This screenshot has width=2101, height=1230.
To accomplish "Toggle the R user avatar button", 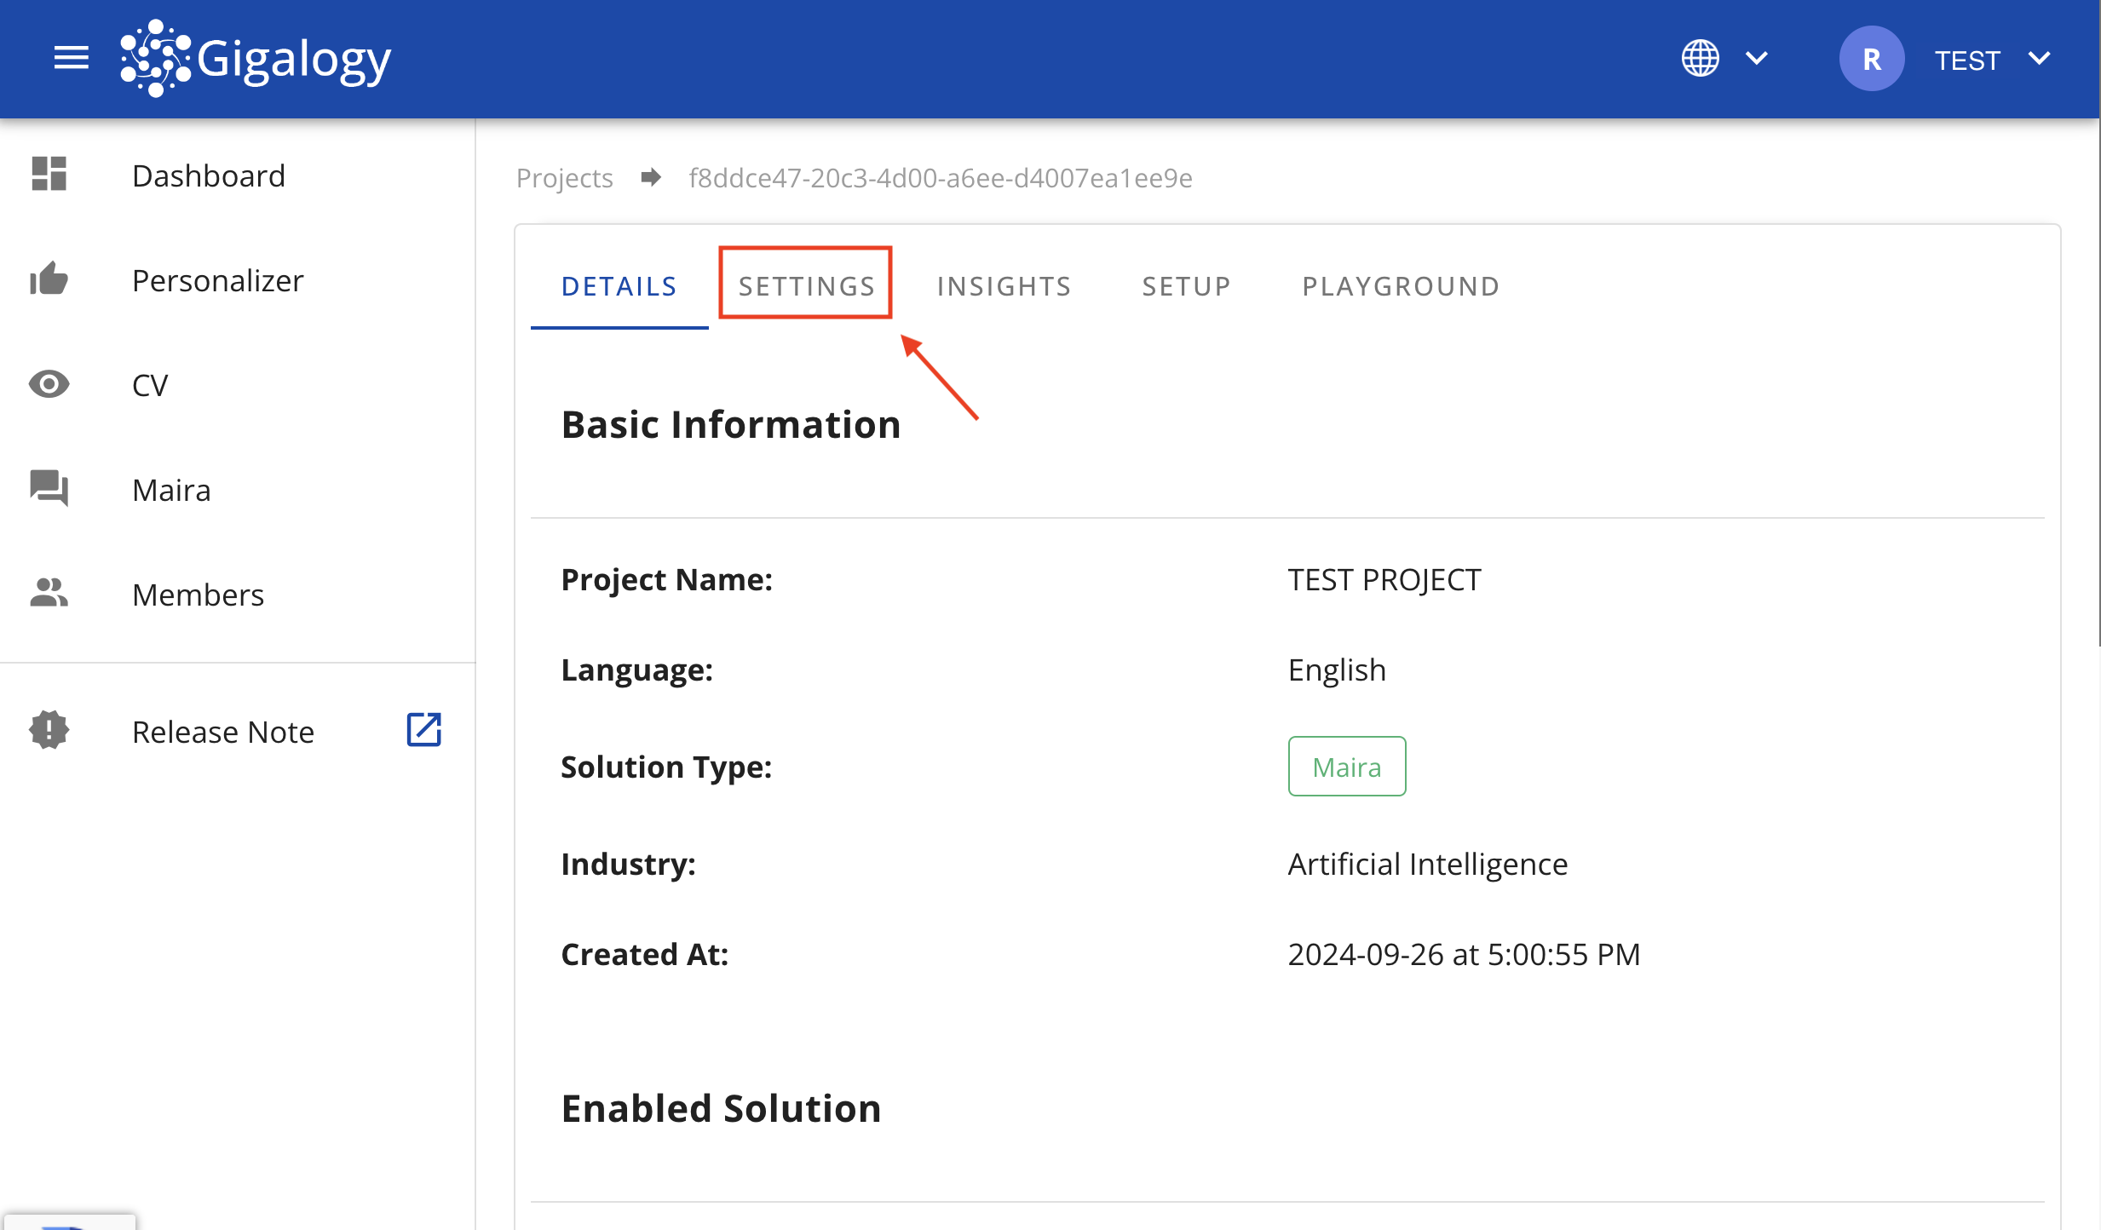I will tap(1869, 59).
